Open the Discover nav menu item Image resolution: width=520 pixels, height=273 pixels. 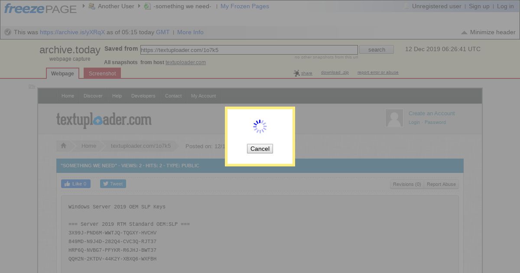click(93, 96)
